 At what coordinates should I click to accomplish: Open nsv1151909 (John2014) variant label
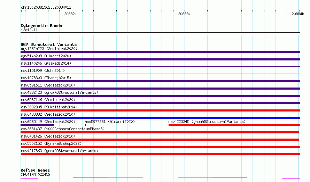click(x=43, y=71)
